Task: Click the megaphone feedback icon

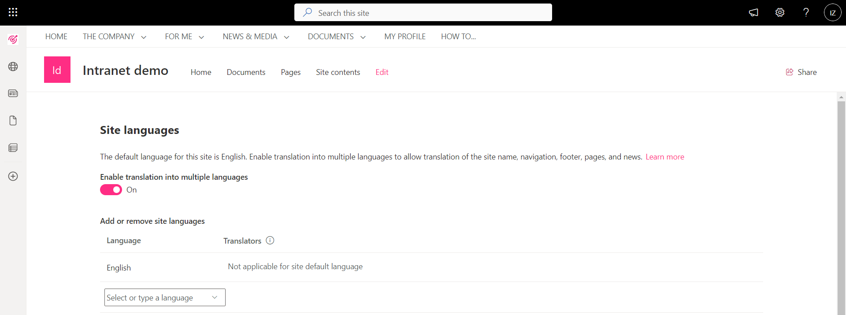Action: [753, 12]
